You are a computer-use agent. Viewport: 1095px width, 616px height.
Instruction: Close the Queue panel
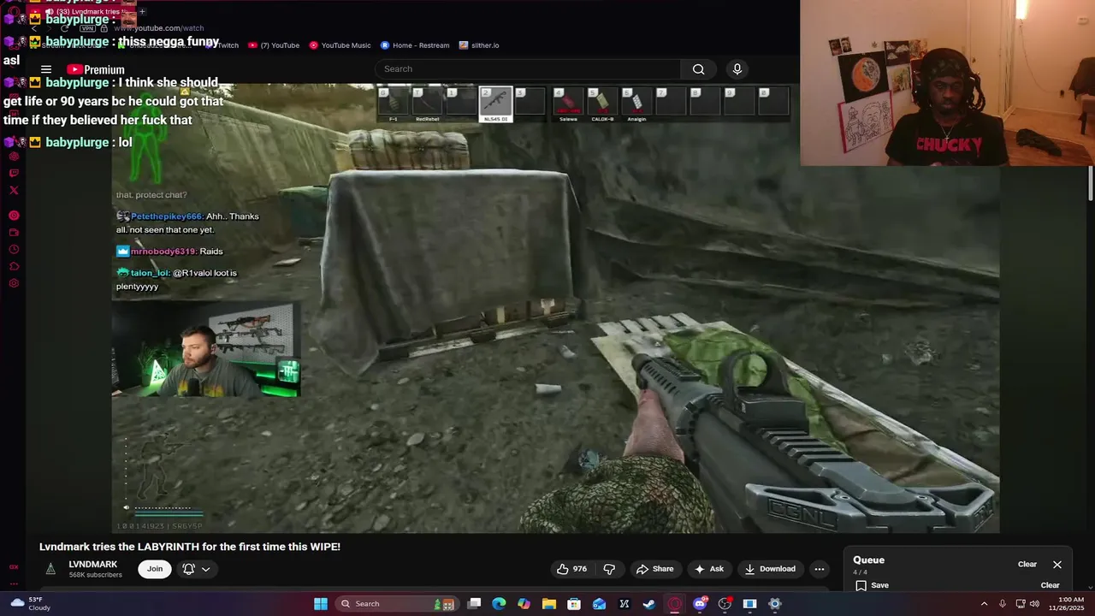(x=1057, y=565)
